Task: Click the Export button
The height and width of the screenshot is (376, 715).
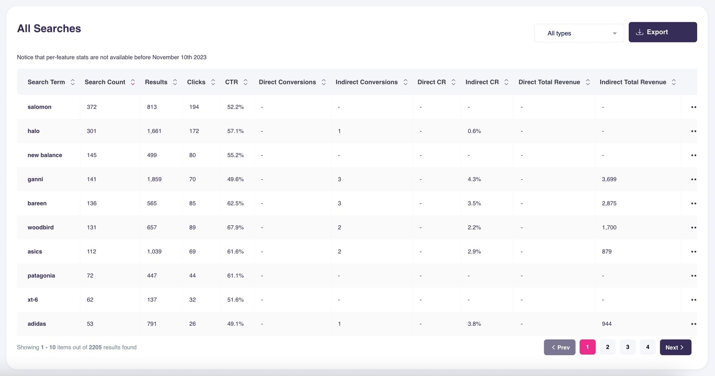Action: 662,32
